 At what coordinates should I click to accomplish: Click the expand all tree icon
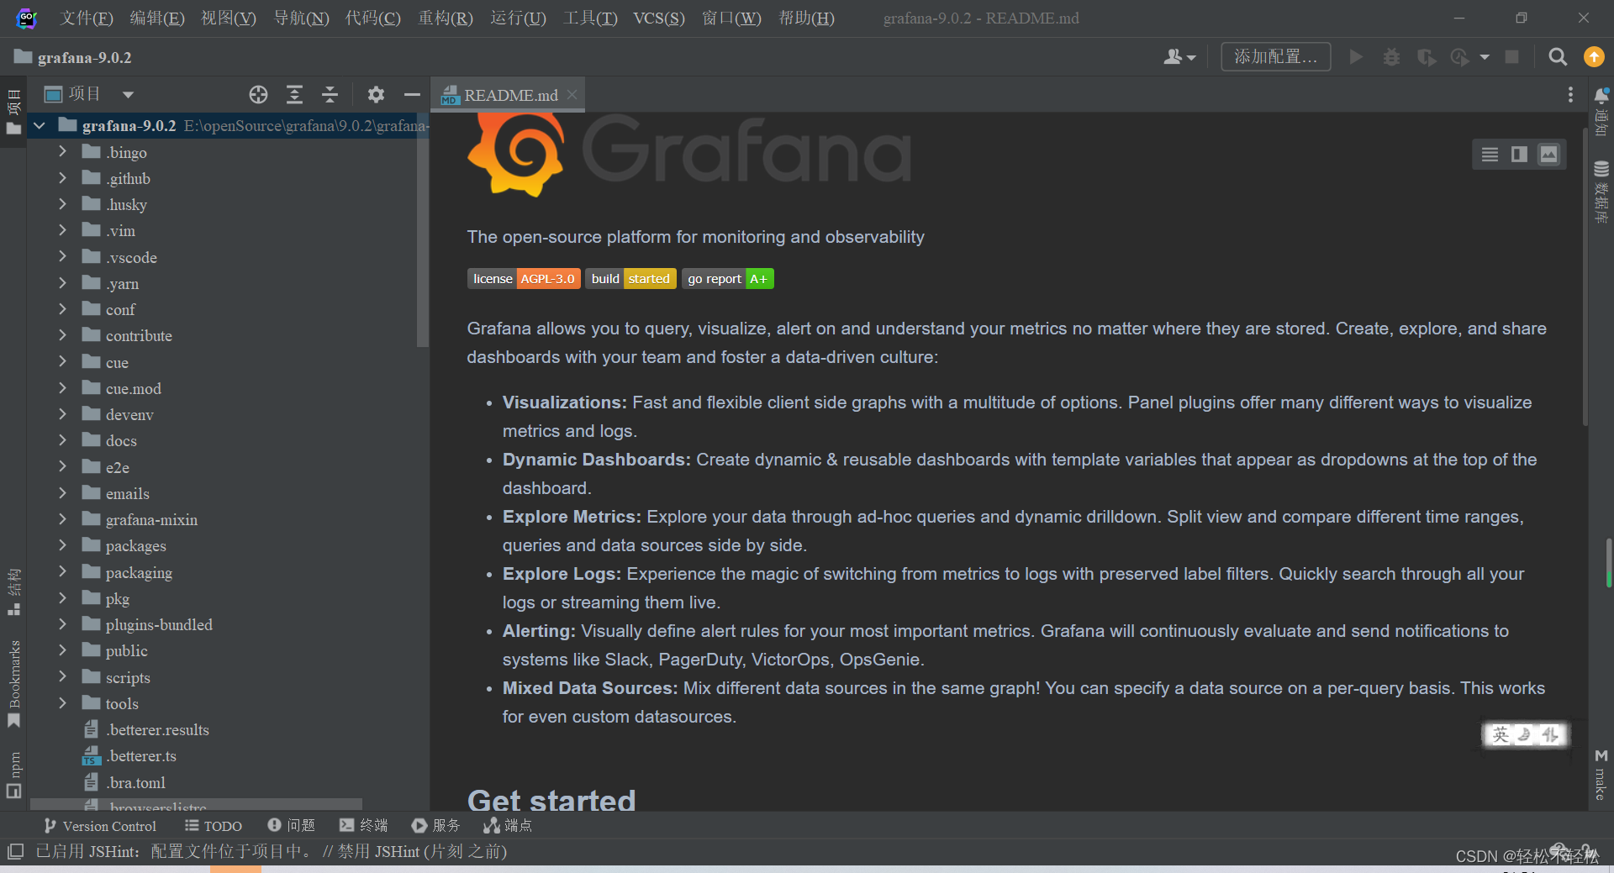294,95
